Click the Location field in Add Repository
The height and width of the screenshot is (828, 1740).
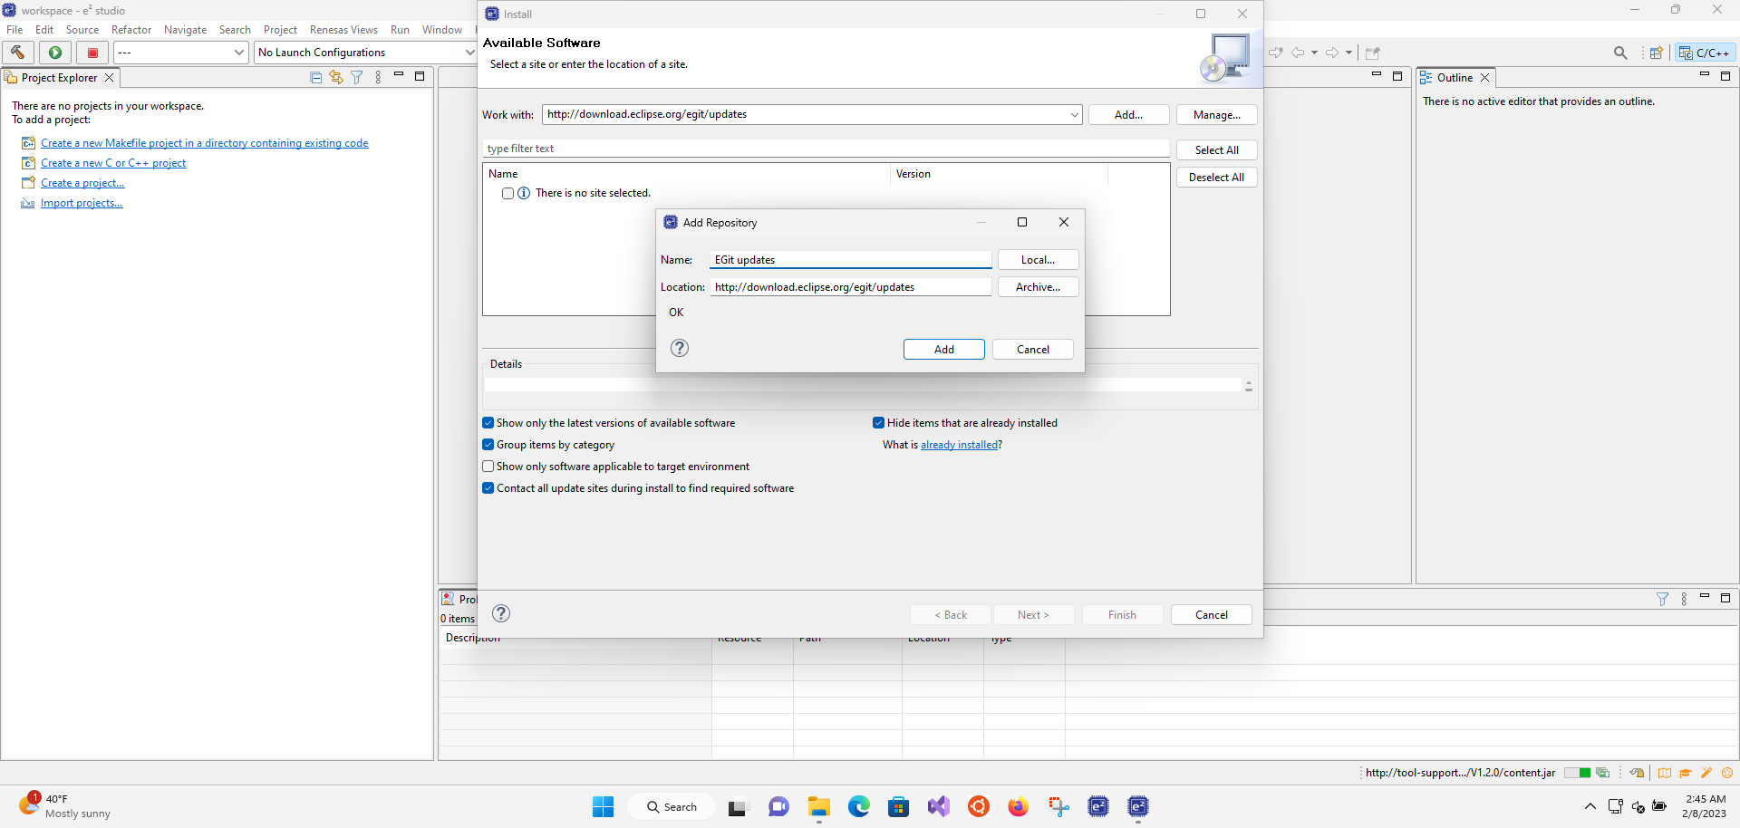click(x=851, y=287)
